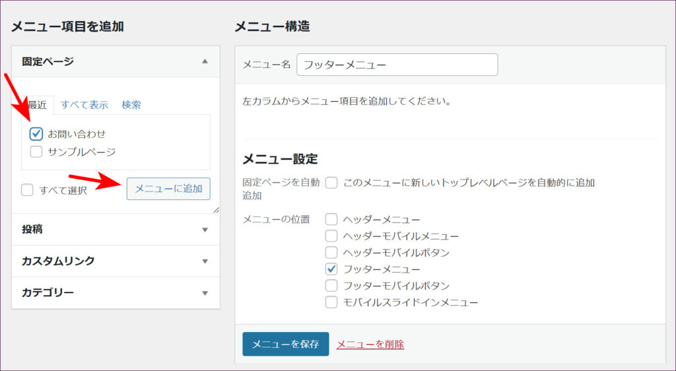Click the メニューに追加 button

[x=168, y=189]
